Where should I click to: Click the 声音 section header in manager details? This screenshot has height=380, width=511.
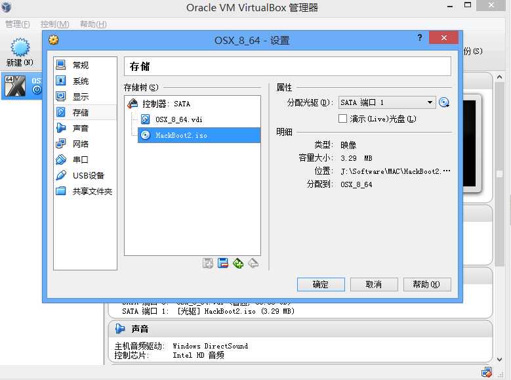point(140,329)
